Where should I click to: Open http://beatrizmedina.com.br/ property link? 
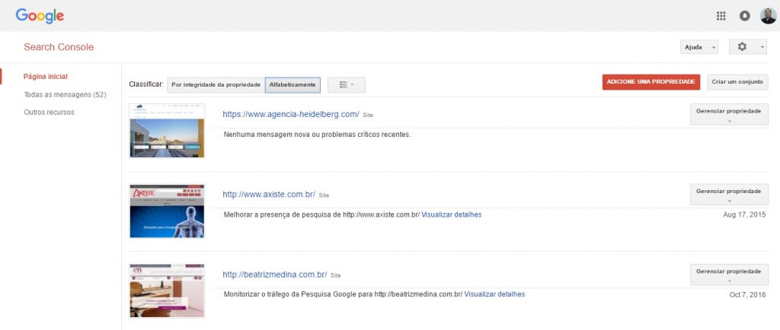(x=274, y=274)
